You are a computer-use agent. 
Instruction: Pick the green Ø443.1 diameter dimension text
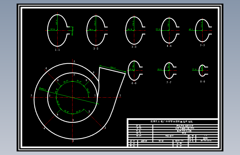[43, 89]
